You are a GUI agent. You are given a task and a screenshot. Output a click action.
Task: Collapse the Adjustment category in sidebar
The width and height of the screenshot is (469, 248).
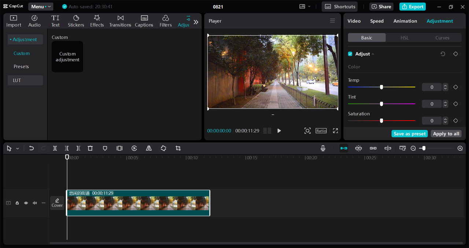[x=25, y=39]
